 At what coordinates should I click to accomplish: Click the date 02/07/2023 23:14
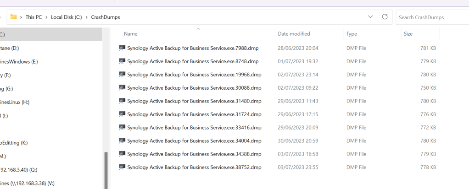click(298, 75)
